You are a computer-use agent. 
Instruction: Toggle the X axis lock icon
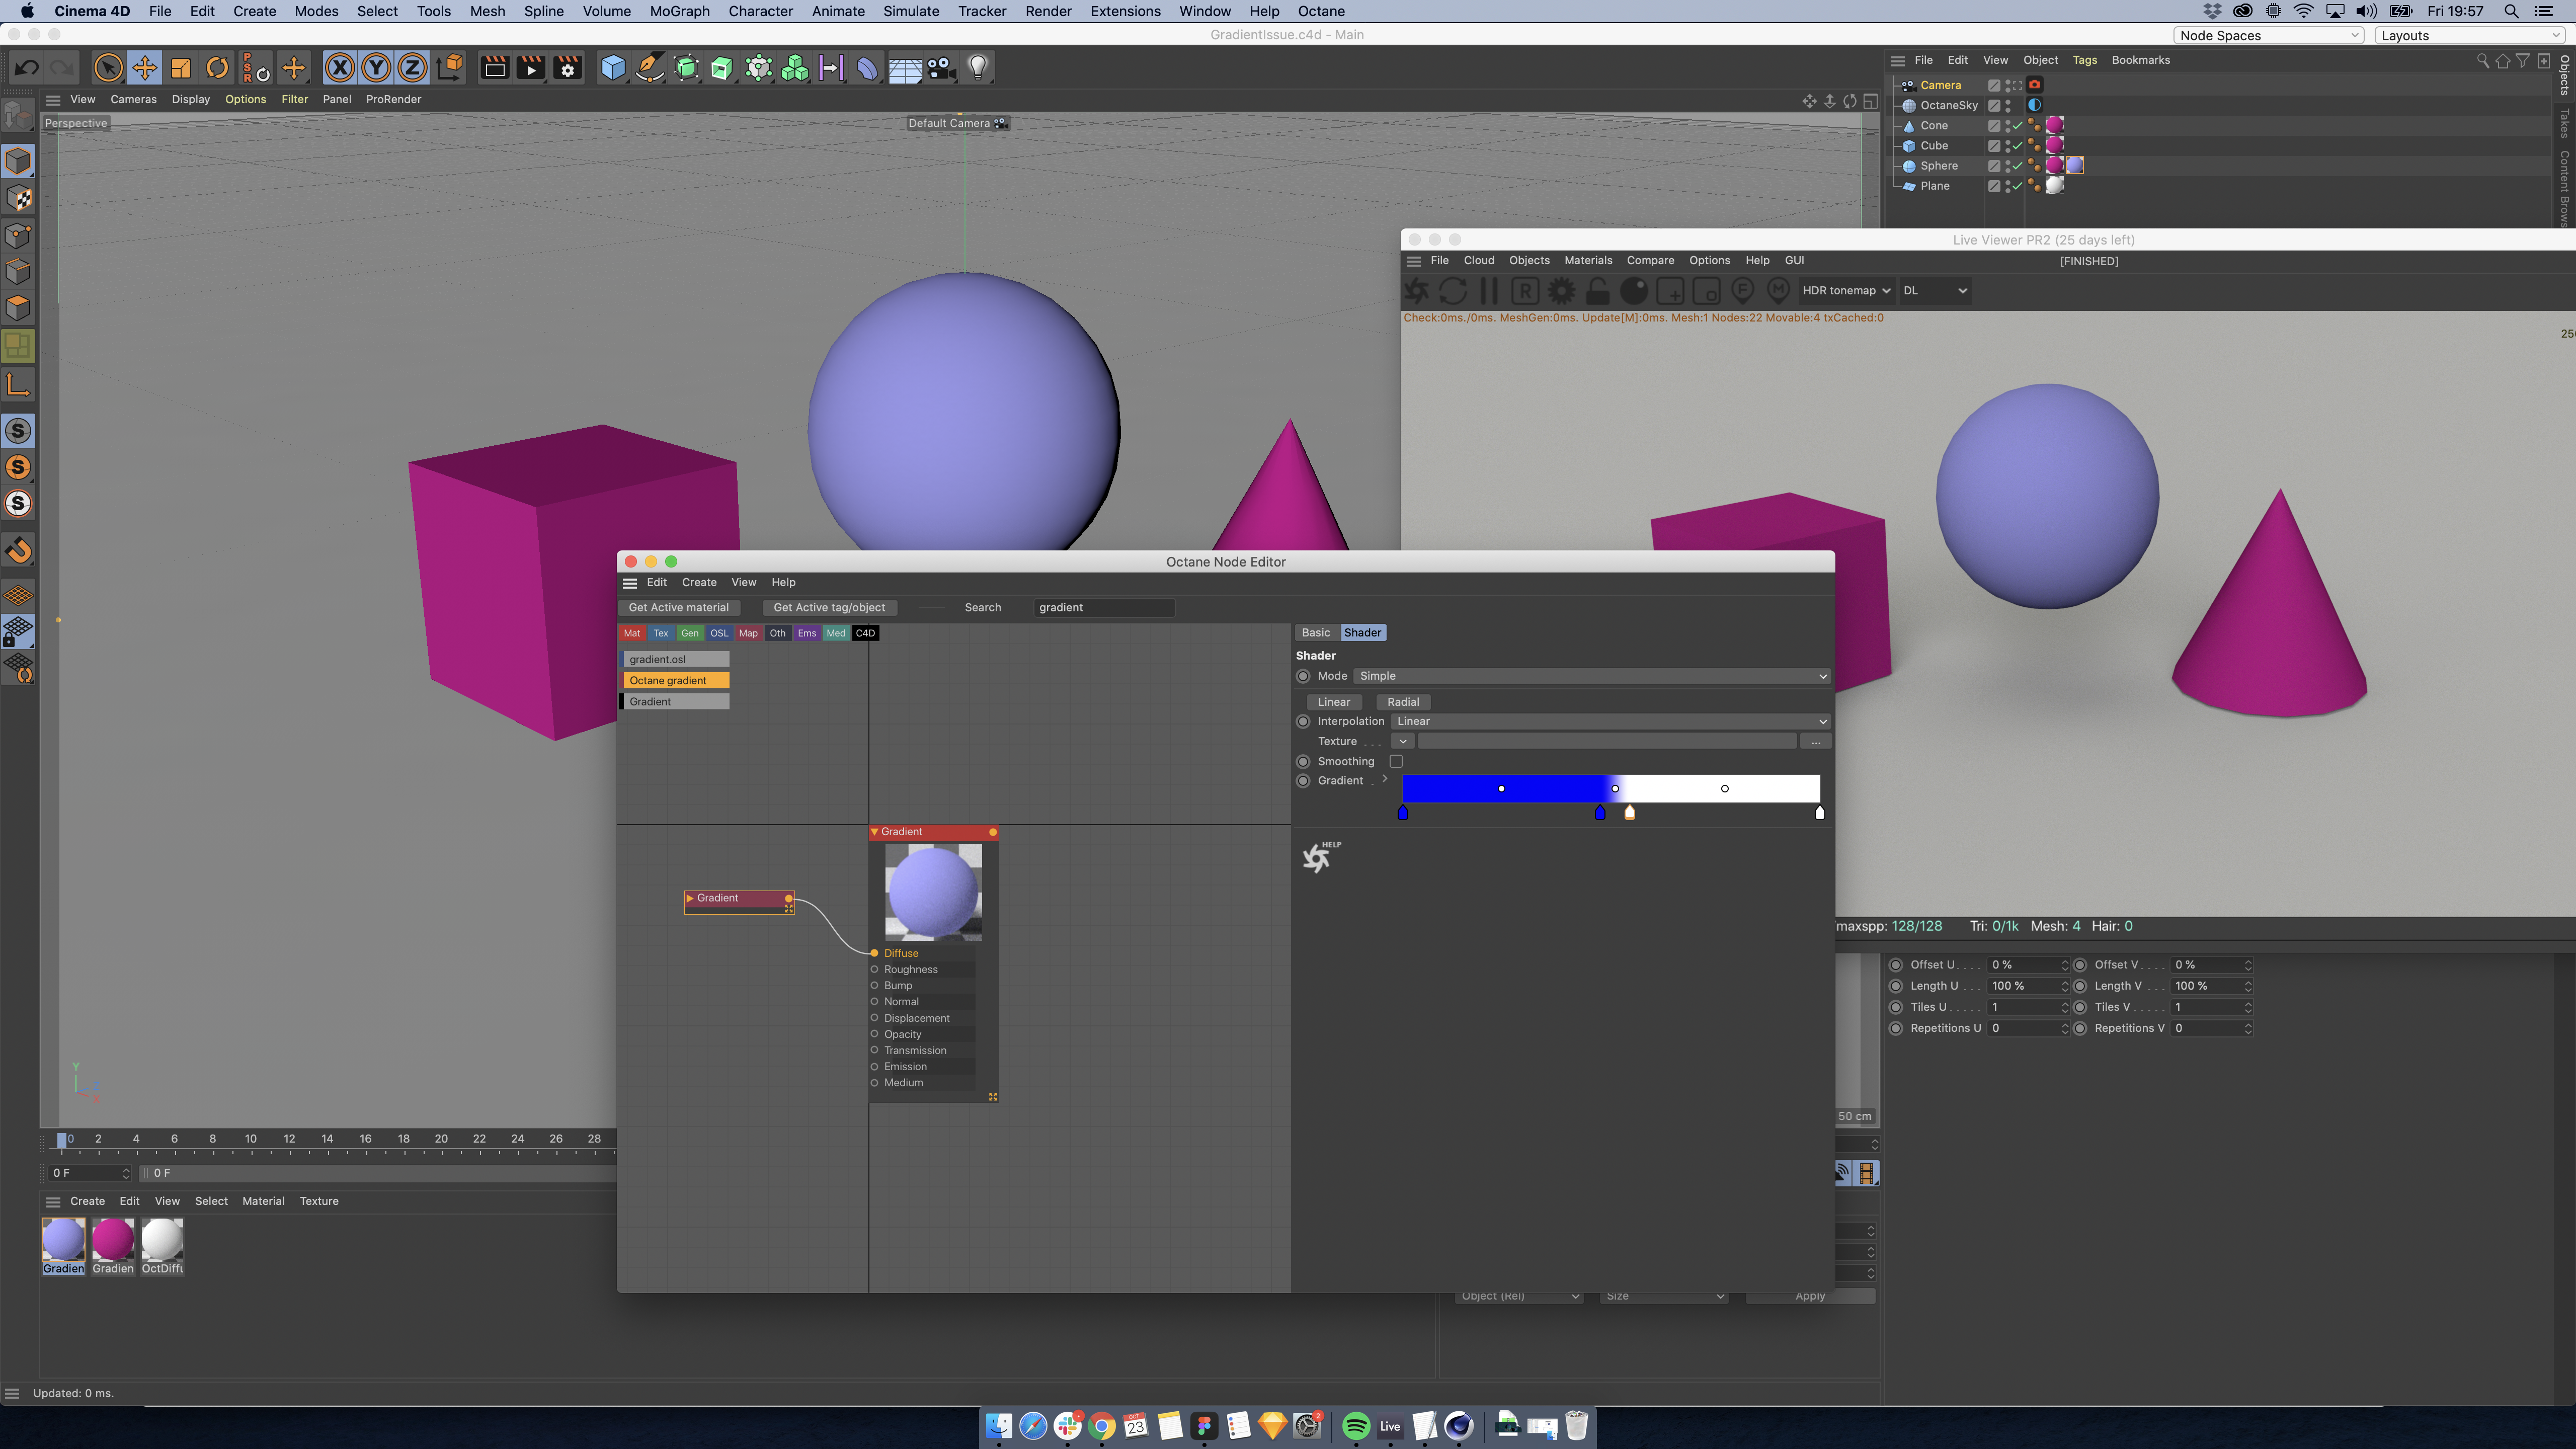tap(339, 68)
